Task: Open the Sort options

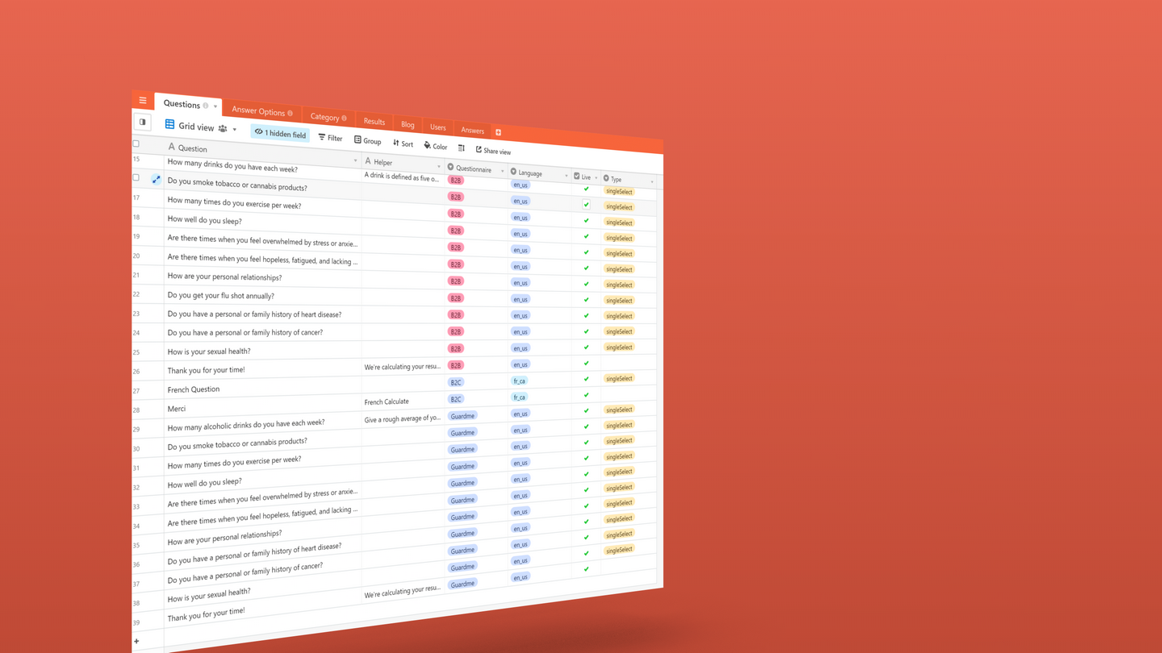Action: coord(403,143)
